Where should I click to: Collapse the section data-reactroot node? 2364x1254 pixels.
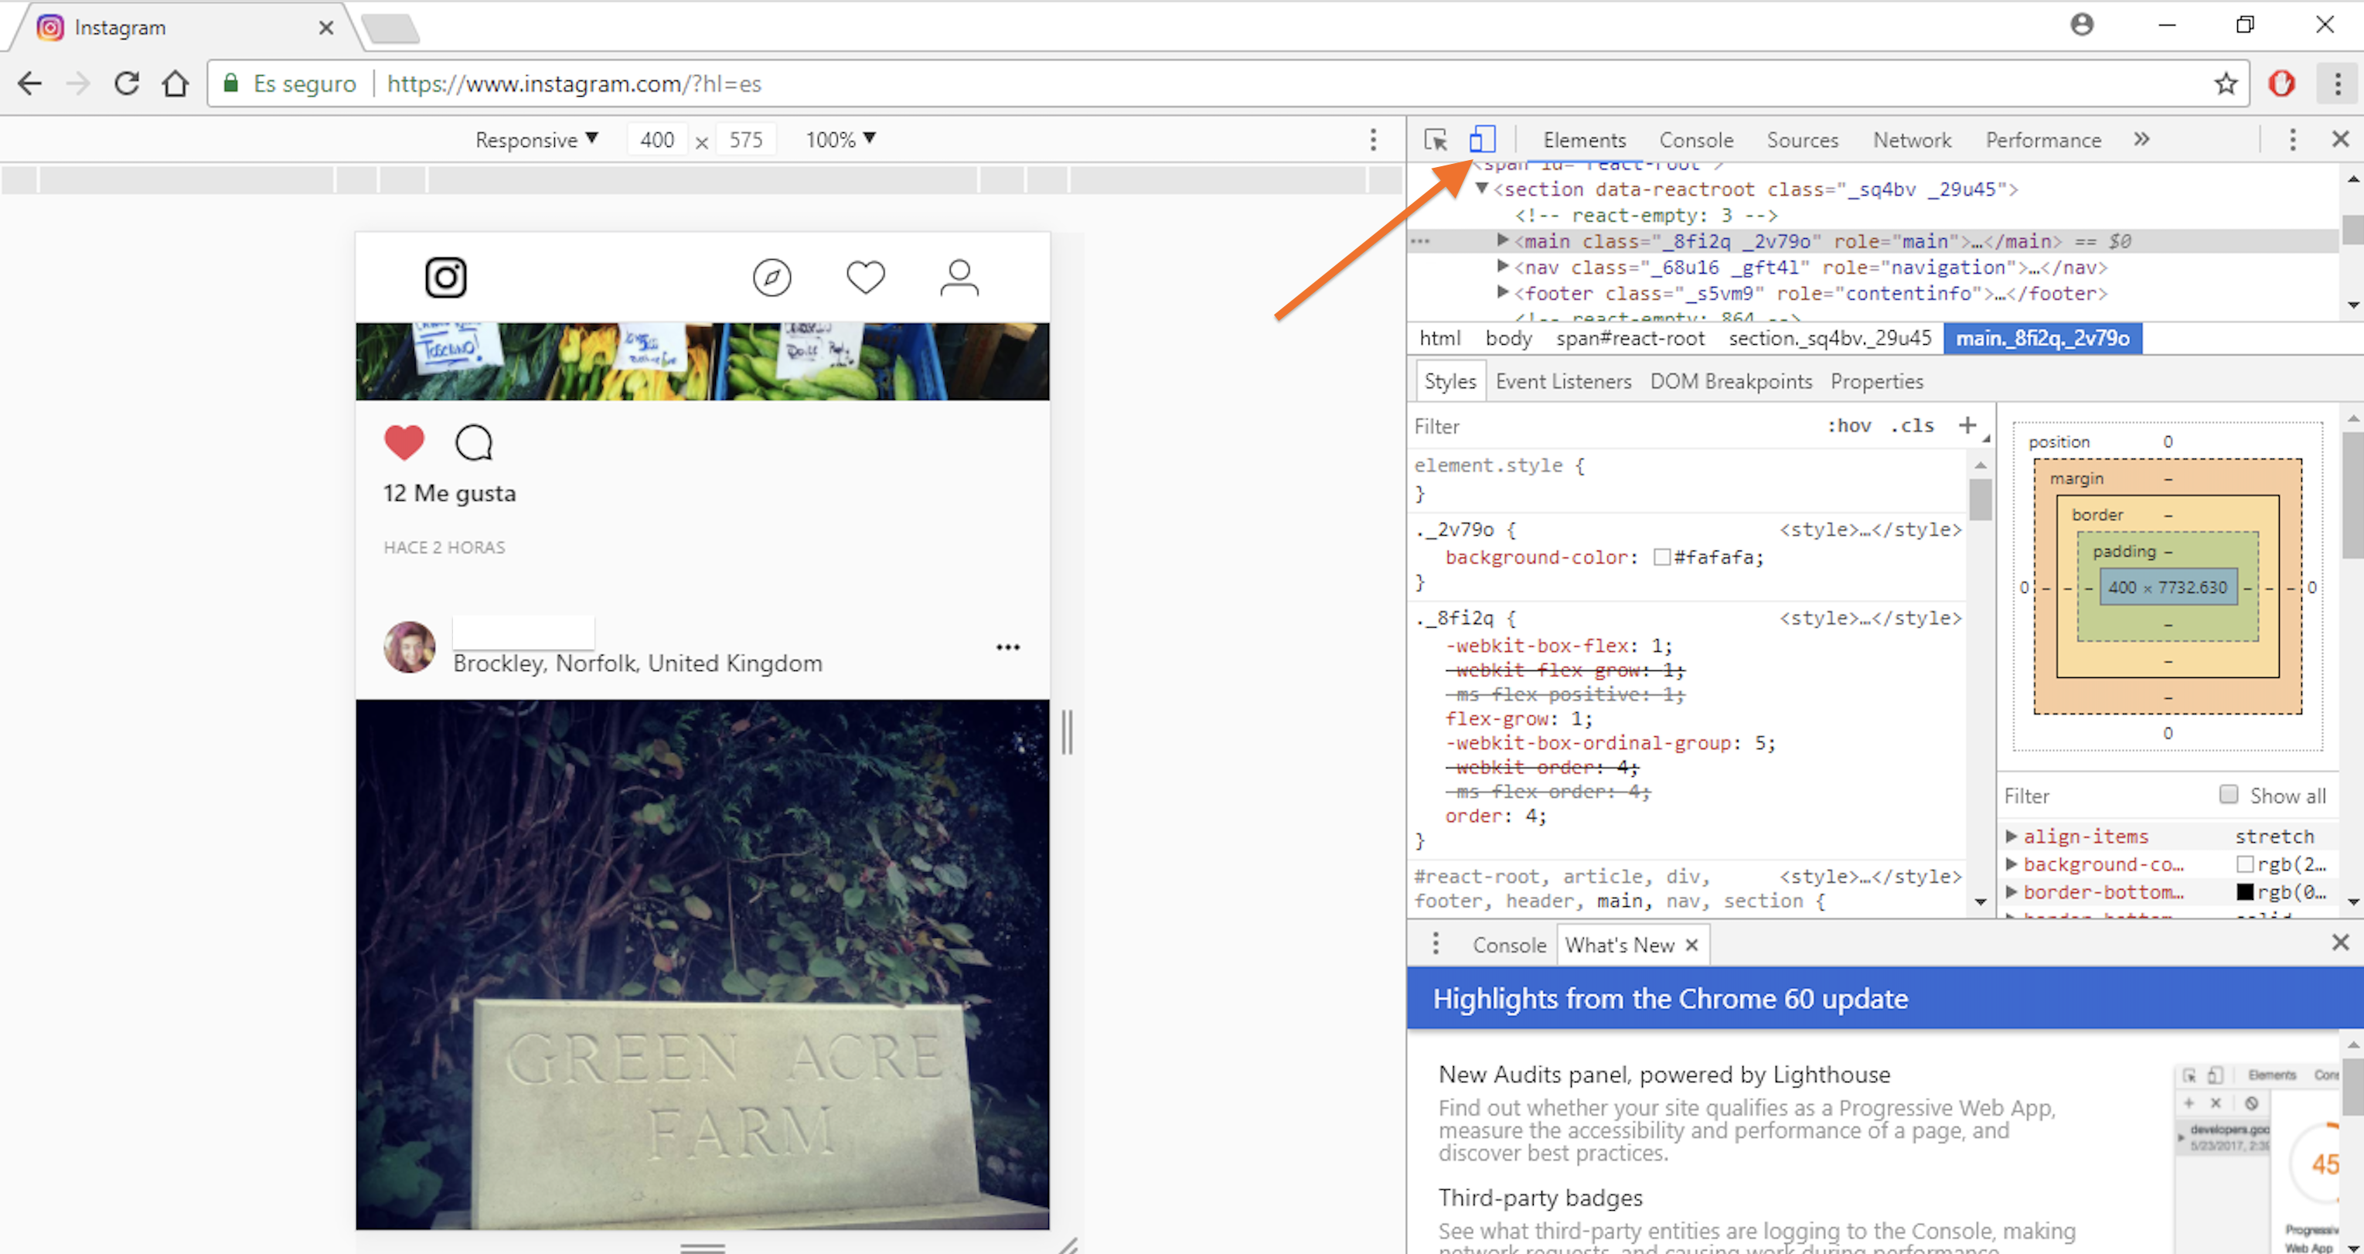(x=1481, y=188)
